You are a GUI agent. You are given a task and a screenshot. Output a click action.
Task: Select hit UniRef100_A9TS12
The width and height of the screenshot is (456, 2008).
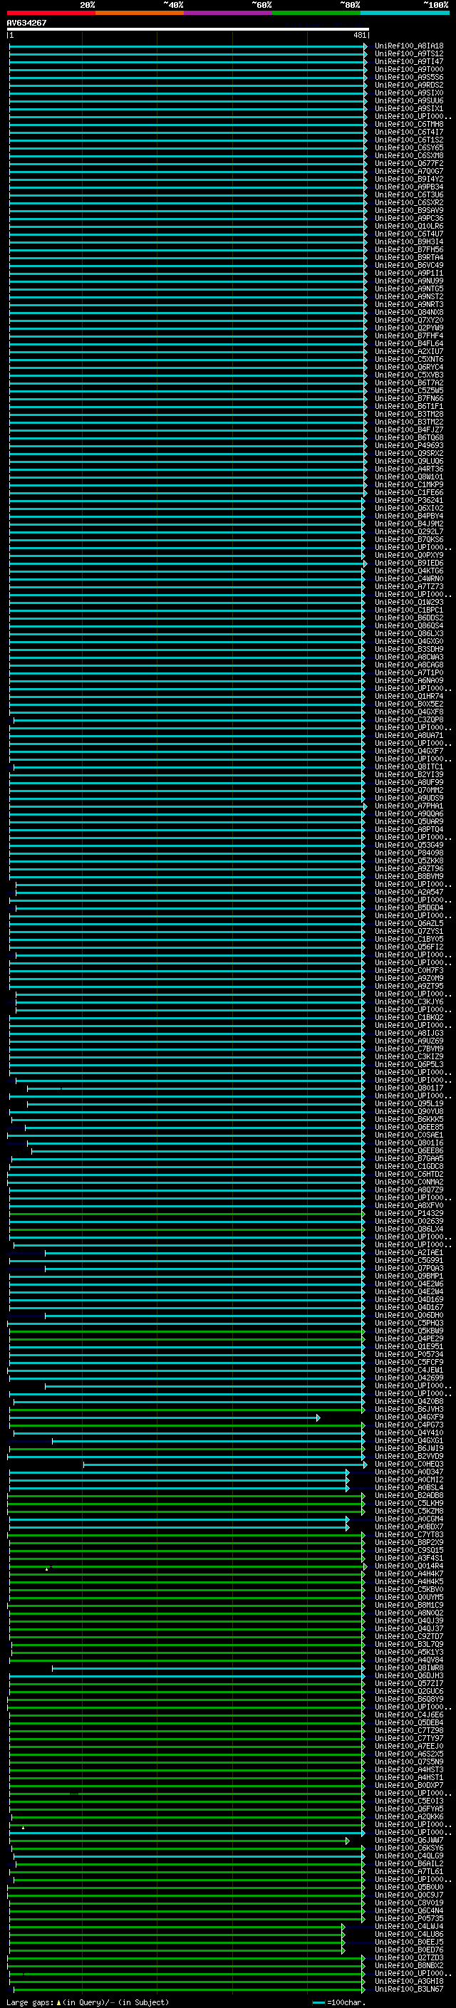(409, 54)
